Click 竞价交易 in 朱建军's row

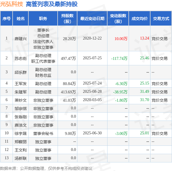pos(159,92)
